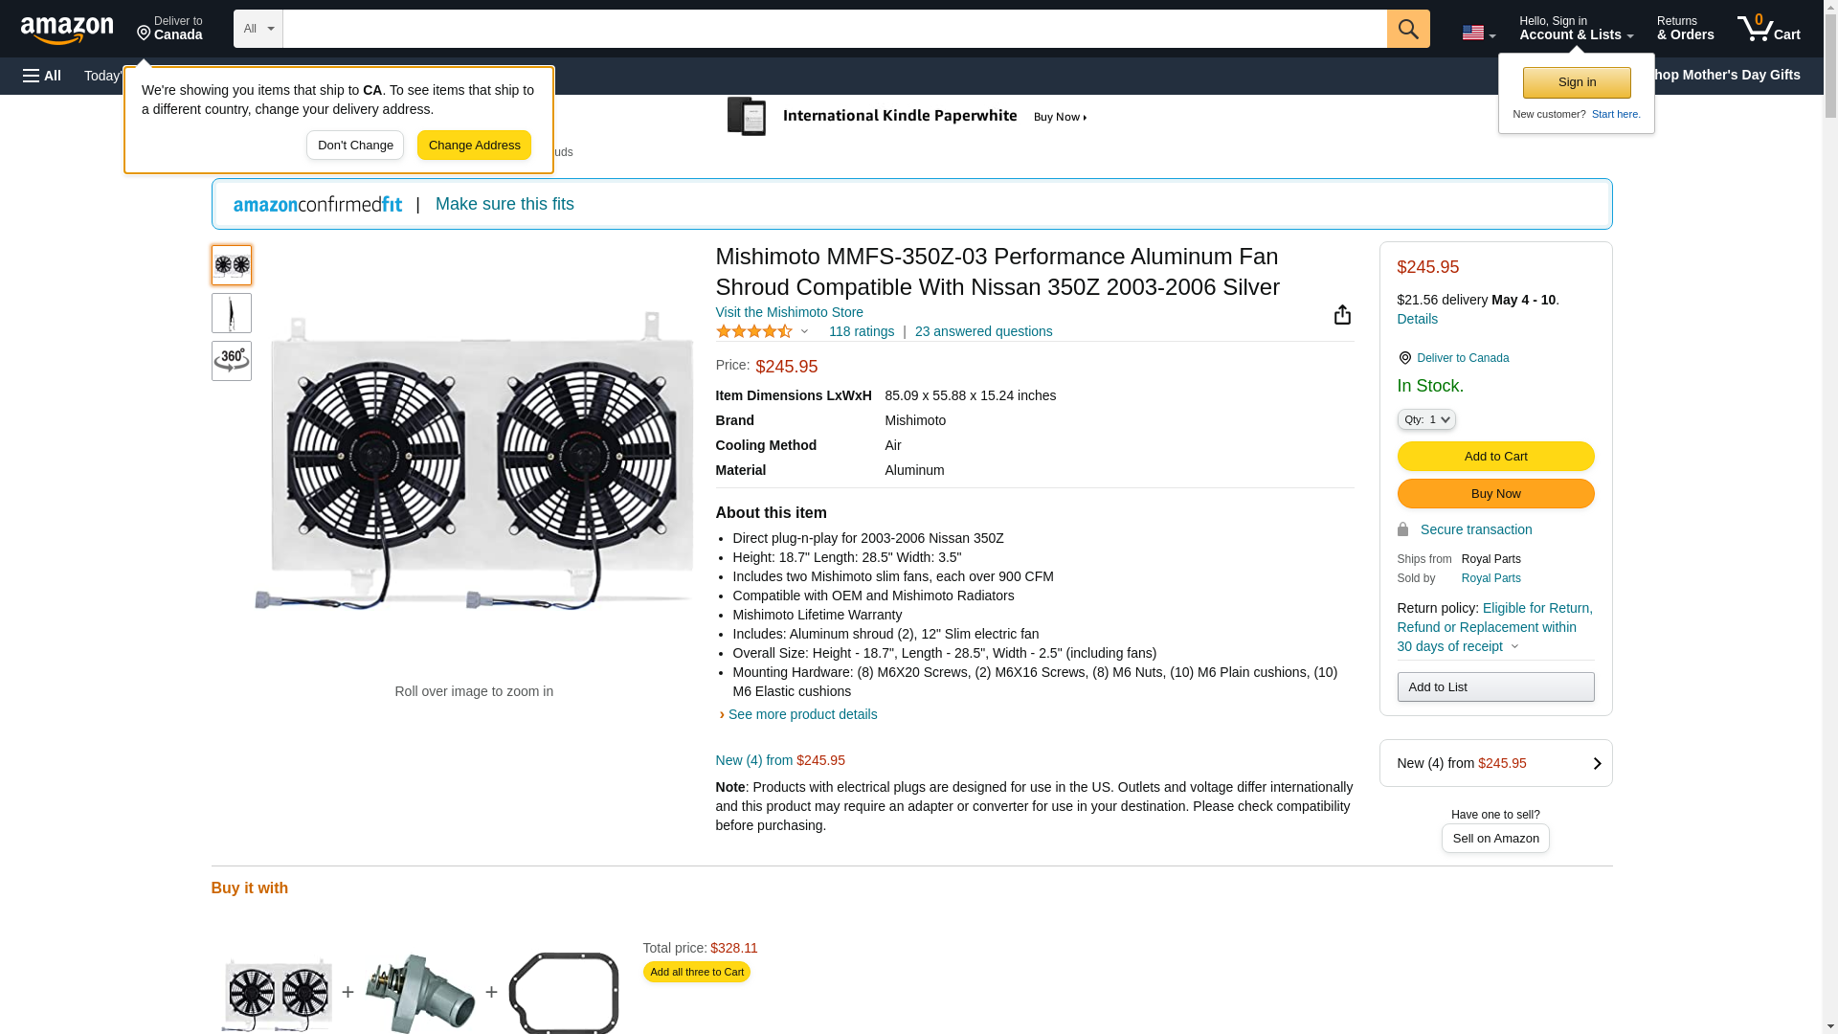The image size is (1838, 1034).
Task: Expand the return policy details
Action: coord(1514,646)
